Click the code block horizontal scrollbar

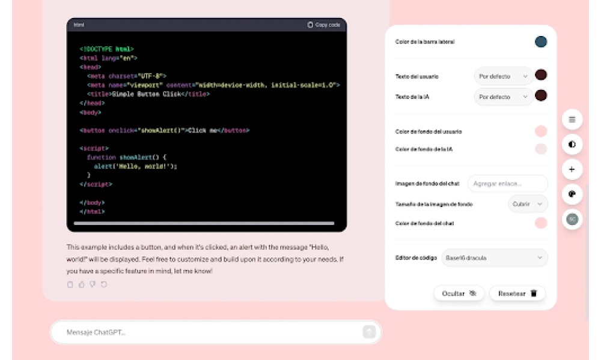click(x=204, y=223)
